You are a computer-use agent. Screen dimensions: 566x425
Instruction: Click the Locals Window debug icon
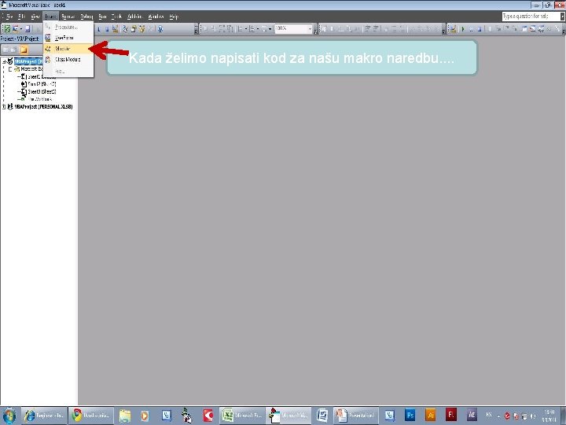(x=524, y=28)
